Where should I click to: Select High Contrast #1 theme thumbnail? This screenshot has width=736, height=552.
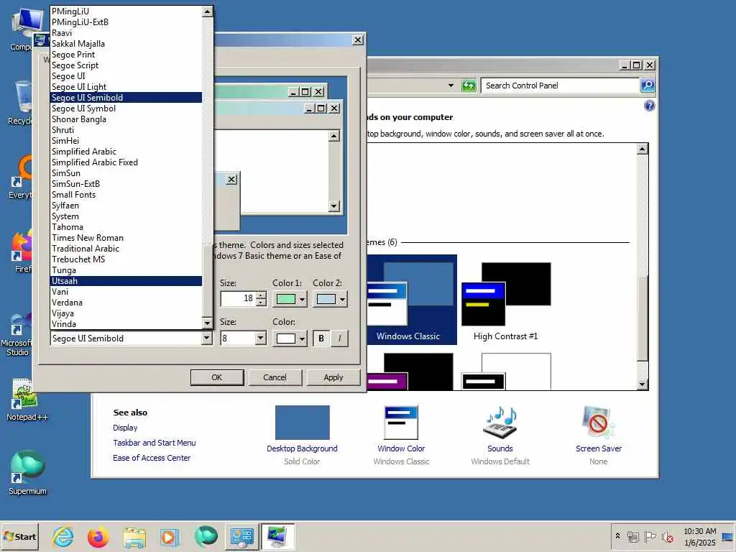click(x=506, y=301)
